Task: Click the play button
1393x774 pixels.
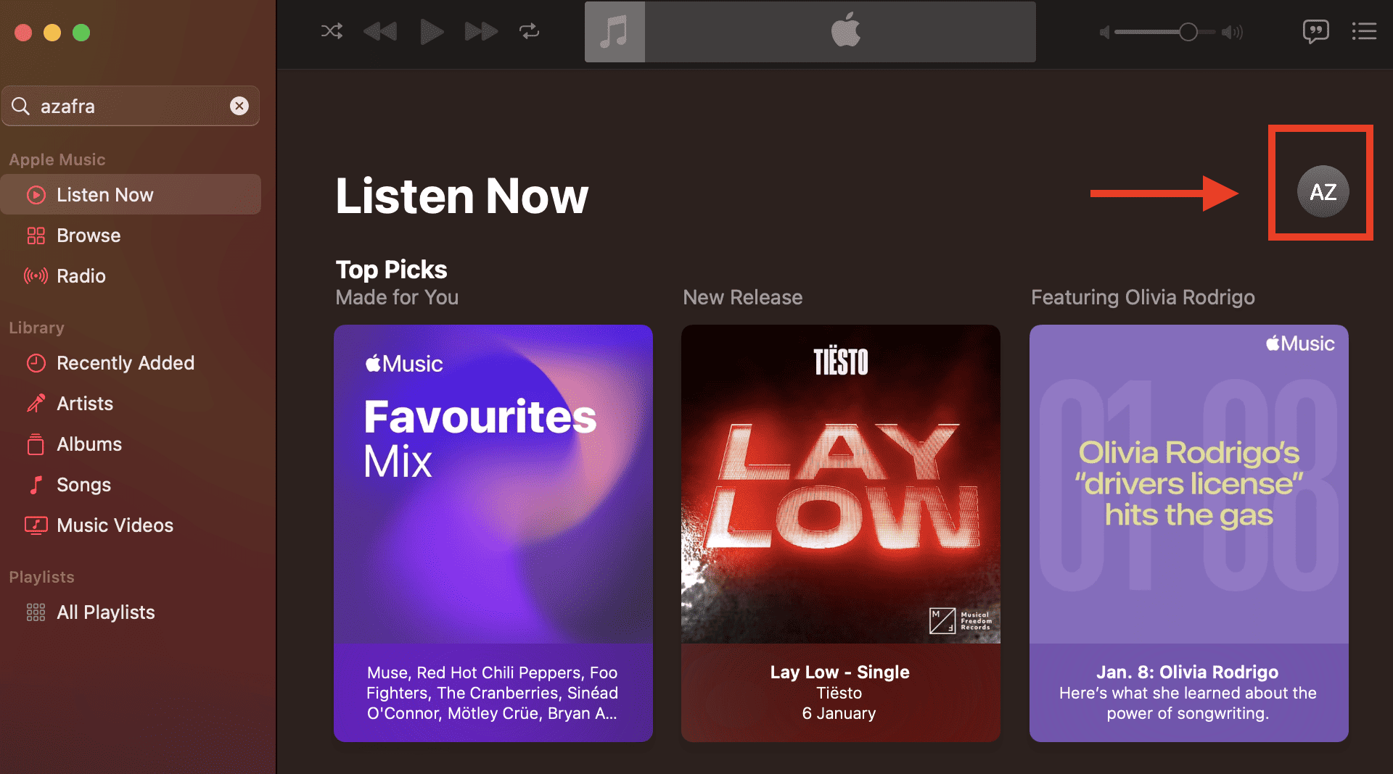Action: [432, 31]
